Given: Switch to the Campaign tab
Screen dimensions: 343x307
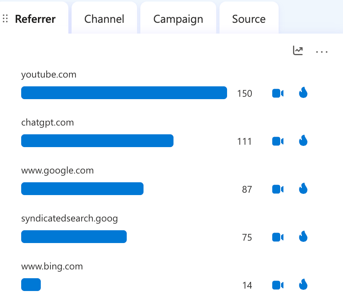Looking at the screenshot, I should (178, 18).
